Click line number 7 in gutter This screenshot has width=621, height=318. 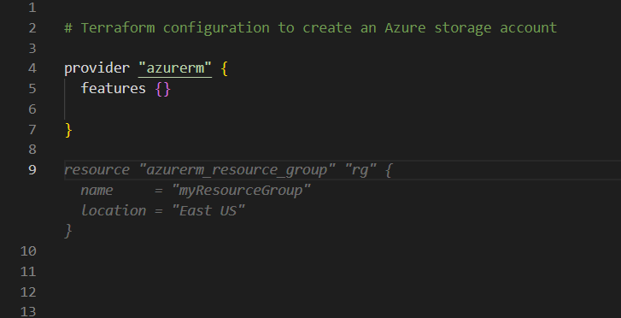coord(32,130)
